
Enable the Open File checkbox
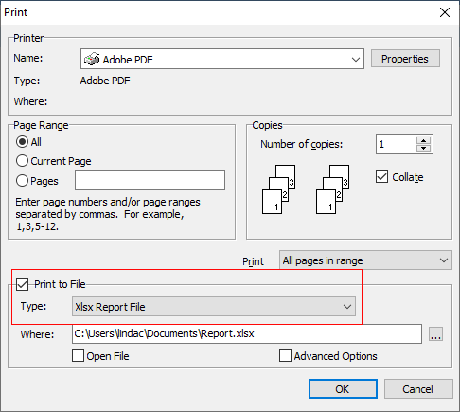click(x=78, y=356)
